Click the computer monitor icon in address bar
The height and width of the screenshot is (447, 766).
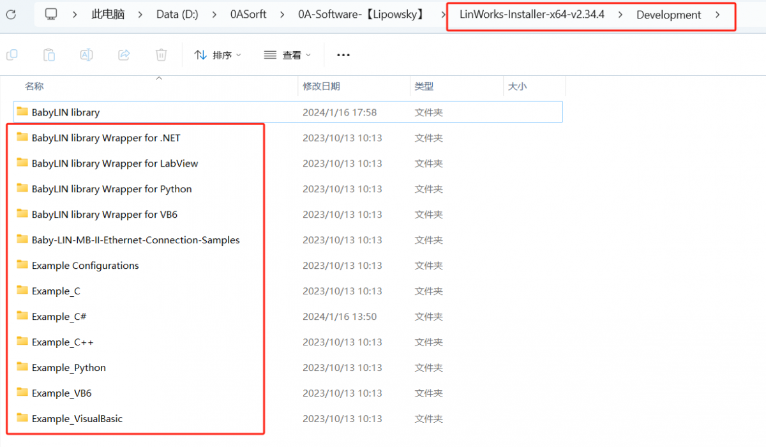point(52,15)
